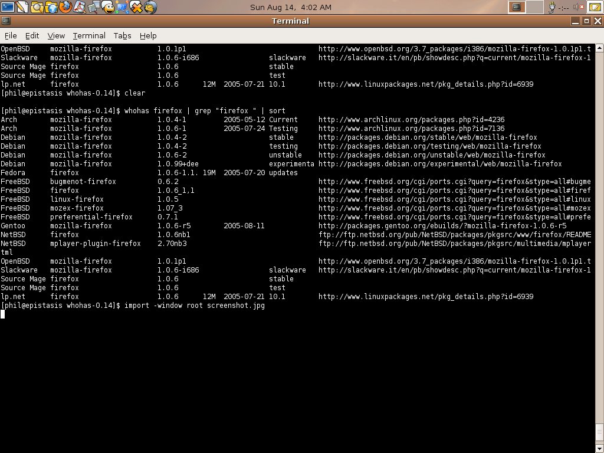Click the Debian testing packages URL

(430, 146)
